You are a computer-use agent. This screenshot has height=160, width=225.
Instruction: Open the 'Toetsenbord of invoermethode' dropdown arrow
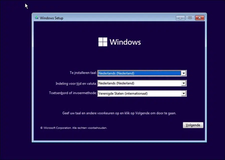click(183, 93)
